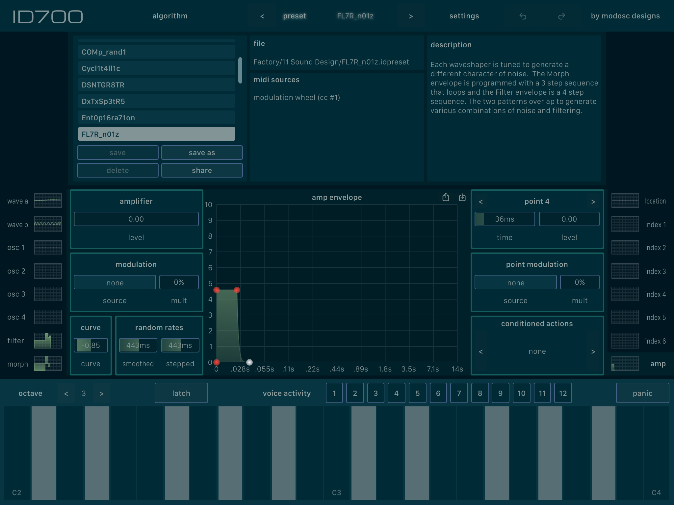Open point modulation source dropdown
The height and width of the screenshot is (505, 674).
[x=516, y=282]
